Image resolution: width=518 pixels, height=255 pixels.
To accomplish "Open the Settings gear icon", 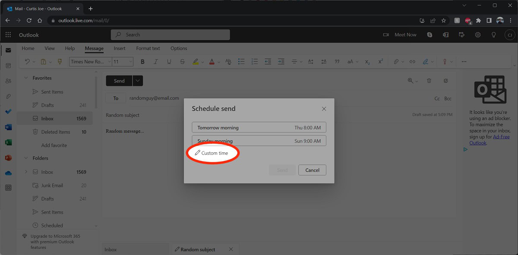I will click(x=478, y=35).
